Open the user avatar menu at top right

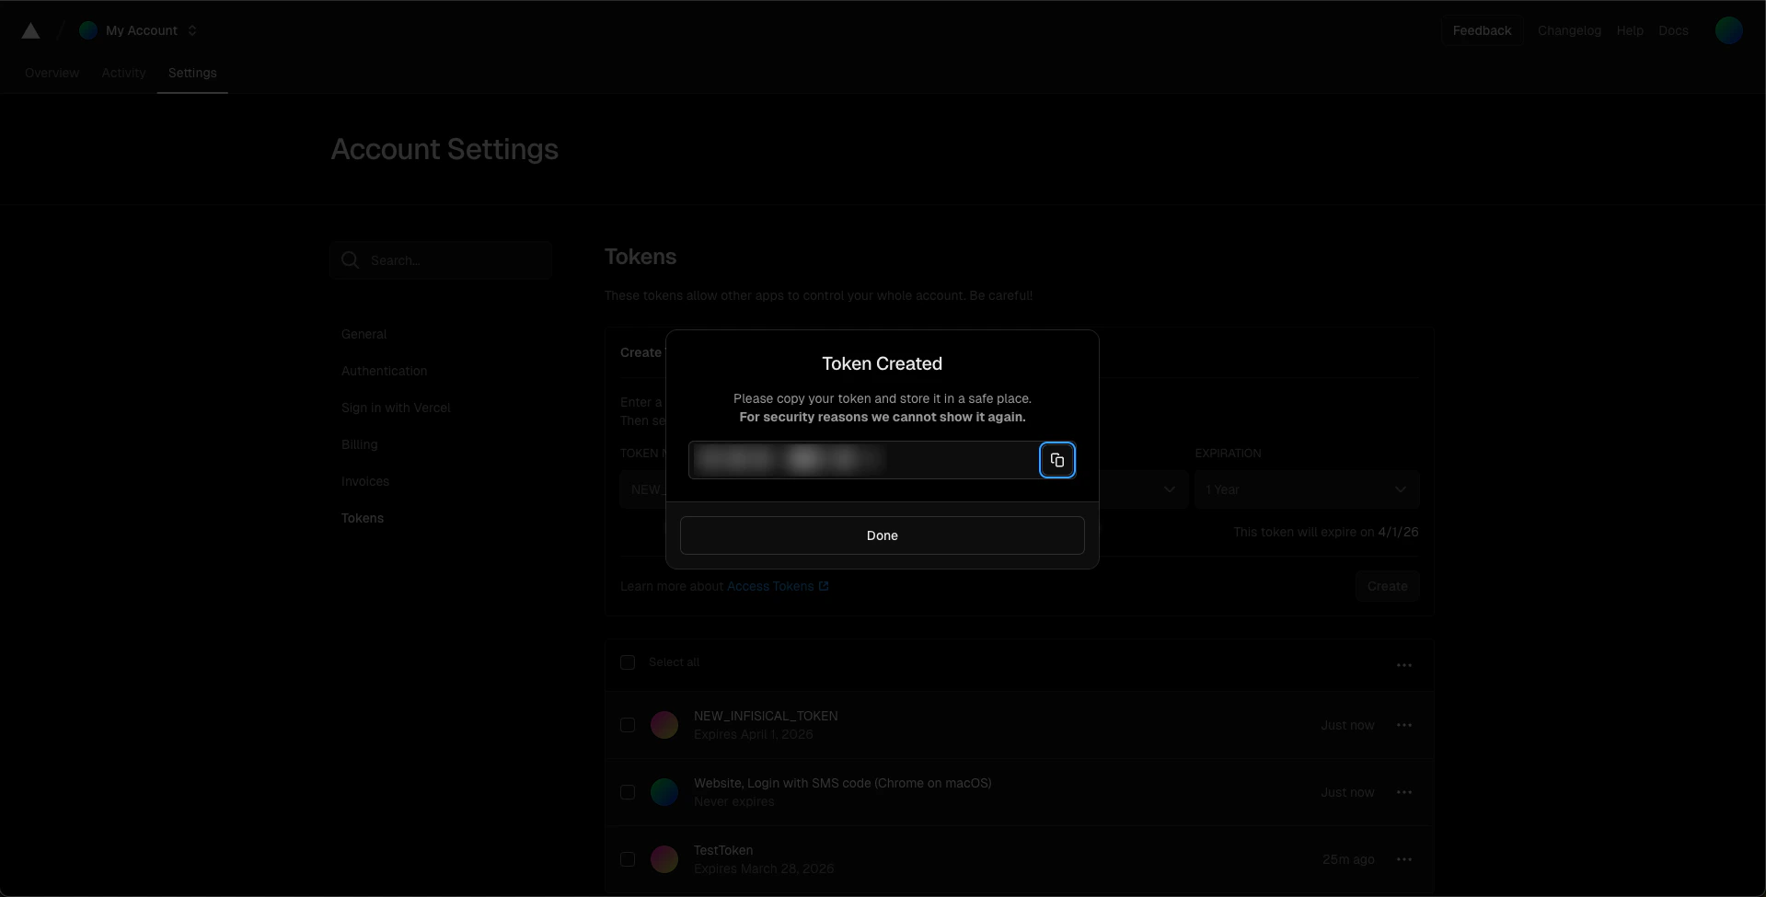1728,30
